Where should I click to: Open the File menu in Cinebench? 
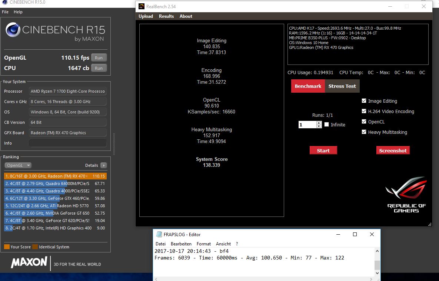tap(5, 12)
